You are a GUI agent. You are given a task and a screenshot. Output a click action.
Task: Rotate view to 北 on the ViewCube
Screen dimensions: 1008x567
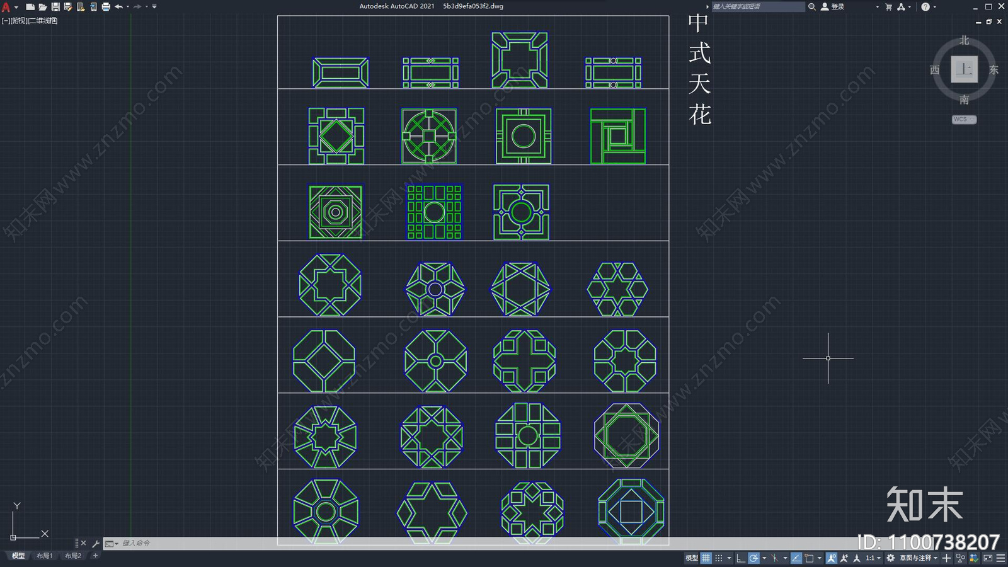(964, 40)
